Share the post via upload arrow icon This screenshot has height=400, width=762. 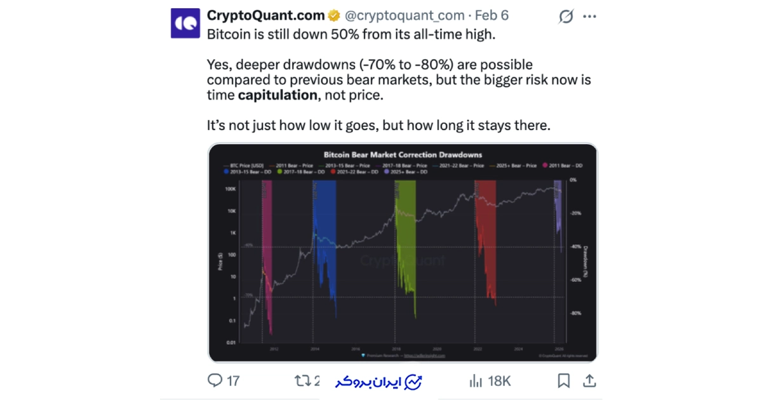pyautogui.click(x=589, y=380)
